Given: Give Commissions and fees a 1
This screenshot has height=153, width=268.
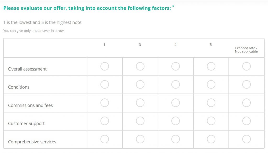Looking at the screenshot, I should [105, 103].
